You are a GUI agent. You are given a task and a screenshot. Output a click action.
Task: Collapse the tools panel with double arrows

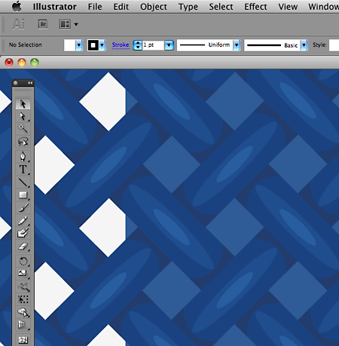tap(30, 83)
